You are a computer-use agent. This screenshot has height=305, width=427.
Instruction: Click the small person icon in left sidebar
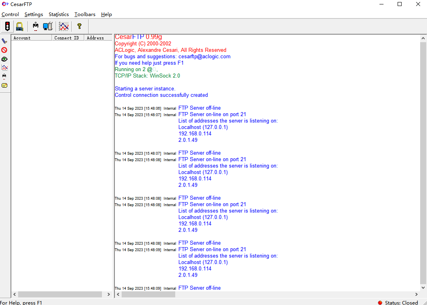click(x=4, y=76)
